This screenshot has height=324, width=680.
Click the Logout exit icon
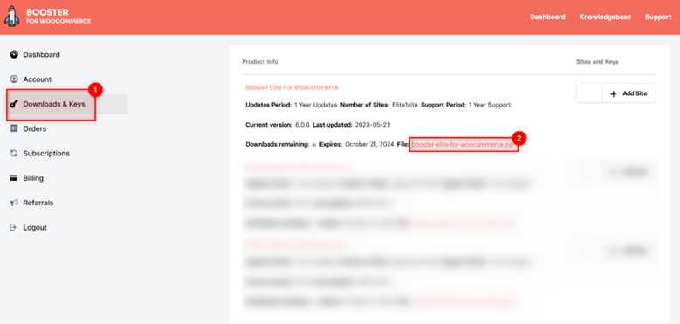14,227
